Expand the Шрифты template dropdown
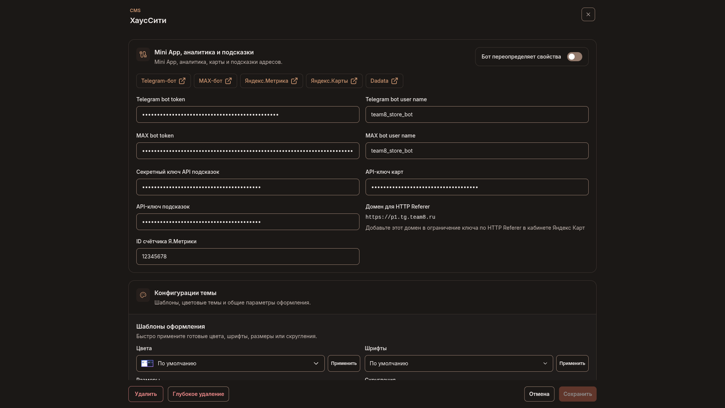Image resolution: width=725 pixels, height=408 pixels. [459, 363]
